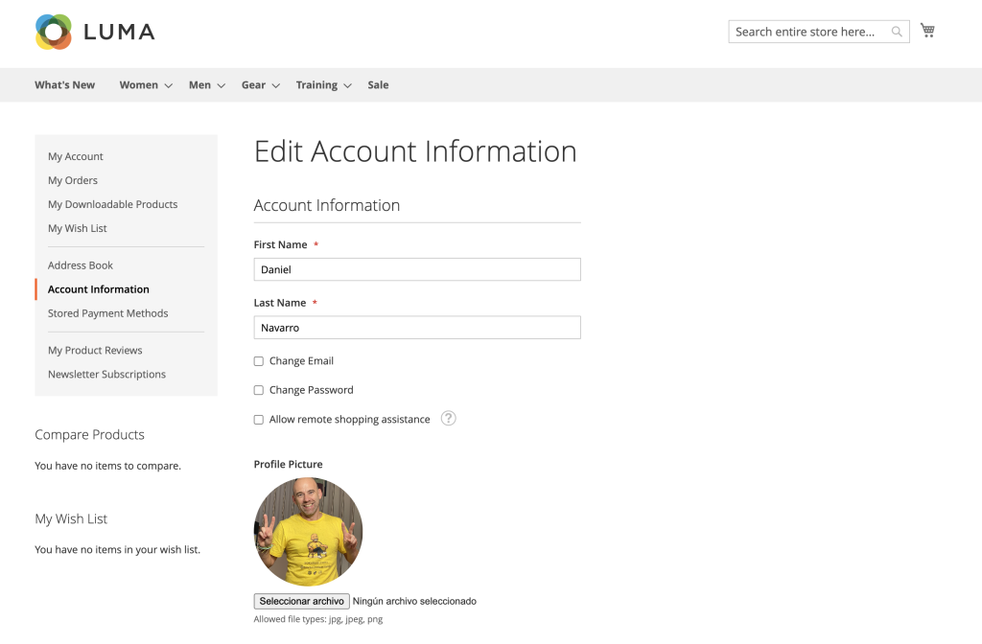Open My Orders link in sidebar
This screenshot has height=644, width=982.
click(73, 180)
